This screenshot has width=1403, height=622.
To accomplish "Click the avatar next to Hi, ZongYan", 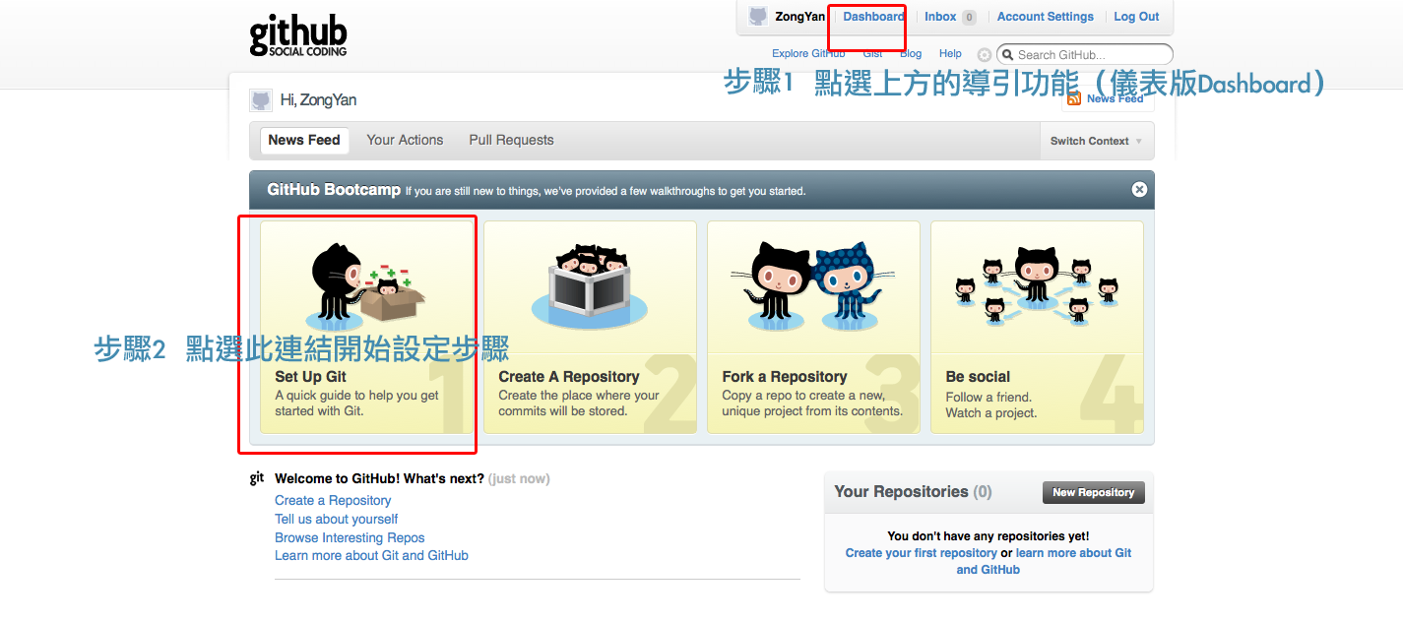I will [x=261, y=99].
